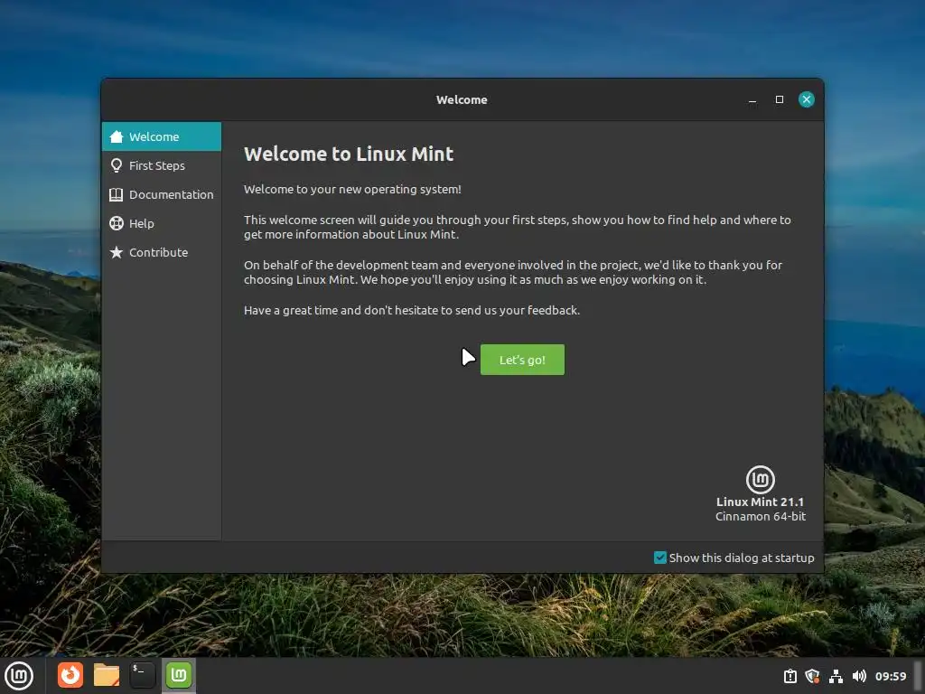Click the Welcome app taskbar entry
Screen dimensions: 925x694
tap(179, 675)
